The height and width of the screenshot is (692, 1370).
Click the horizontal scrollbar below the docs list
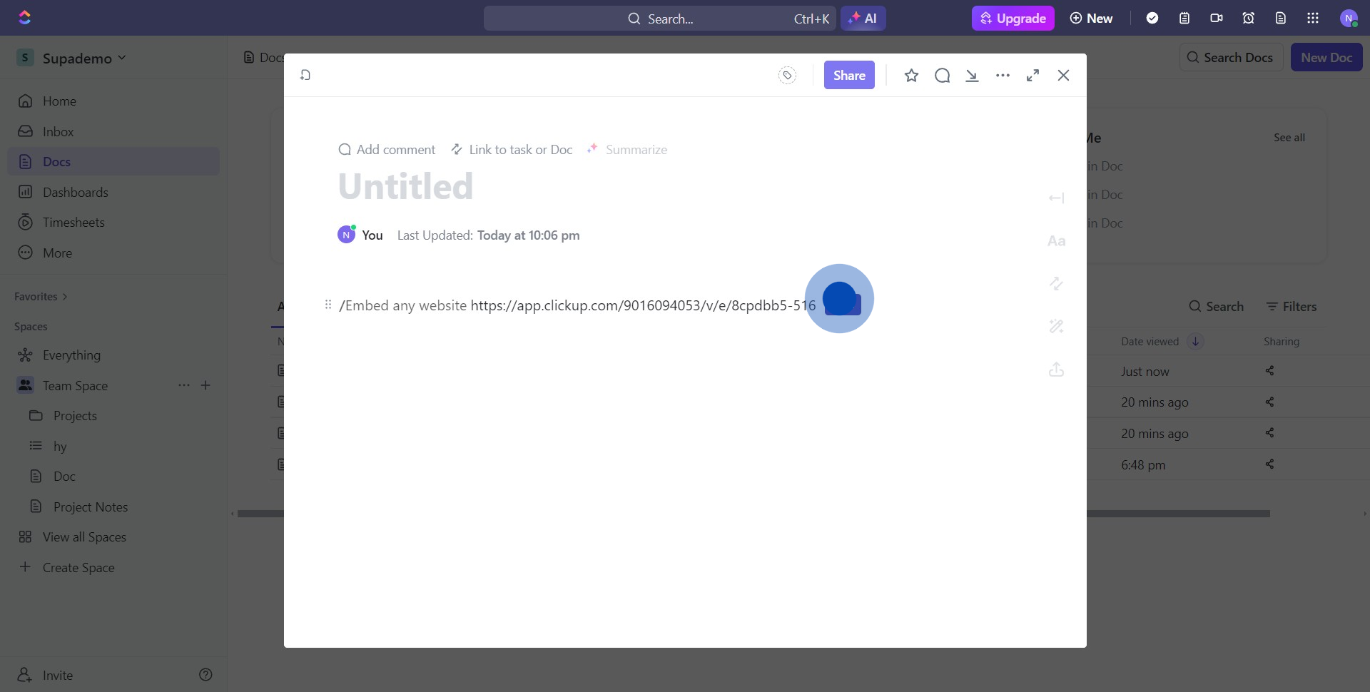[x=1177, y=514]
